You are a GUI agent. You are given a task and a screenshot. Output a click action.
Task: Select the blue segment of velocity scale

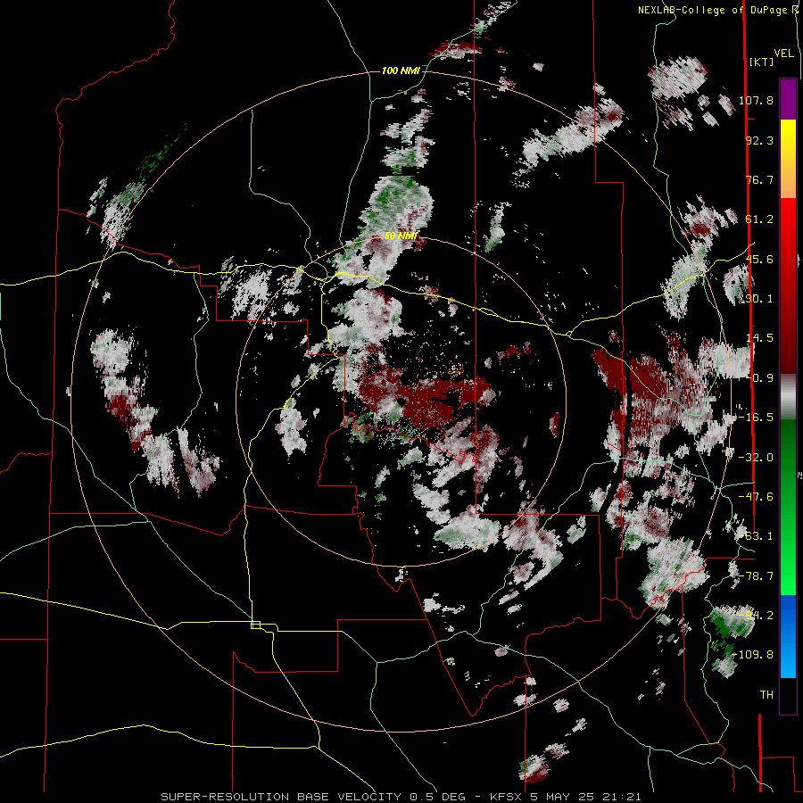pos(788,636)
